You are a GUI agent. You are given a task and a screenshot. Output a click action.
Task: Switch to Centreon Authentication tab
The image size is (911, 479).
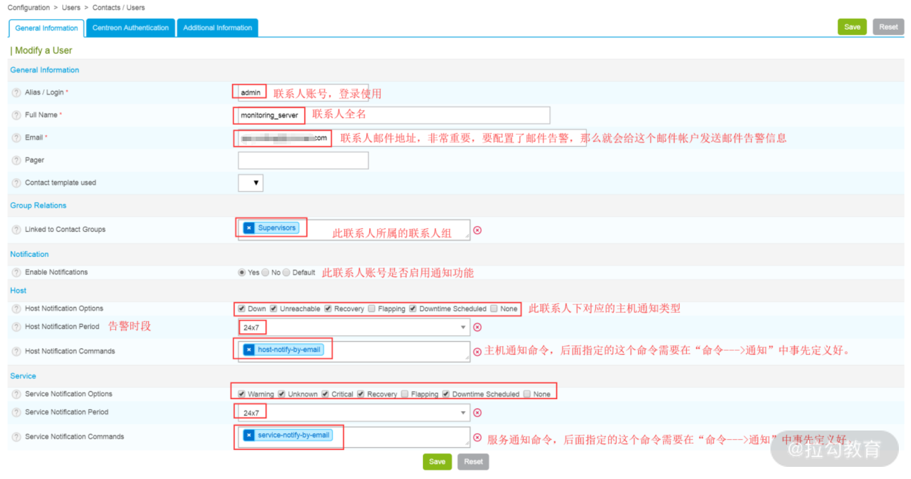coord(131,28)
